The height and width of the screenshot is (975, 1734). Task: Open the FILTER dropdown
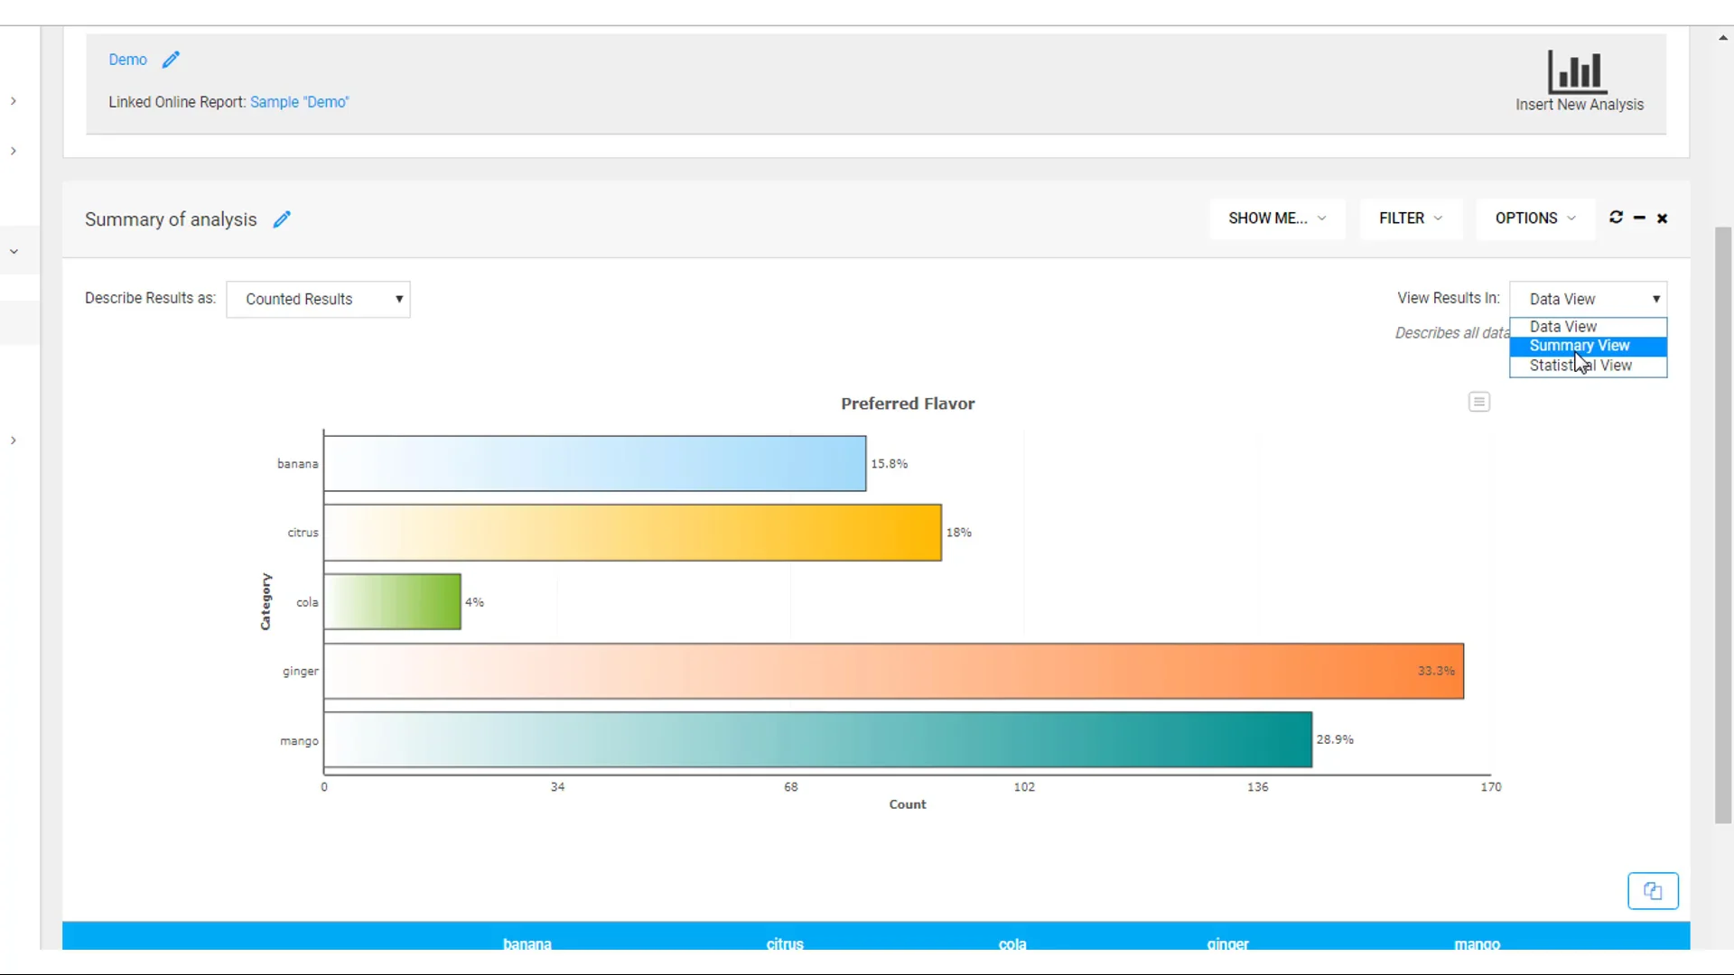pos(1411,218)
